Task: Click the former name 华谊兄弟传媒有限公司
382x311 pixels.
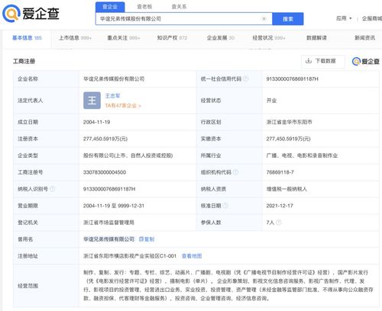Action: click(x=108, y=239)
